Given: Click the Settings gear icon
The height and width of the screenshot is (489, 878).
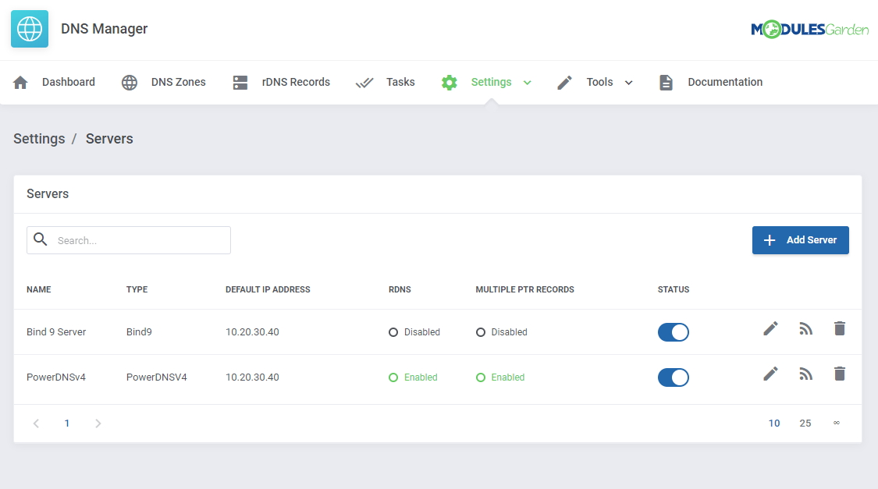Looking at the screenshot, I should pos(449,82).
